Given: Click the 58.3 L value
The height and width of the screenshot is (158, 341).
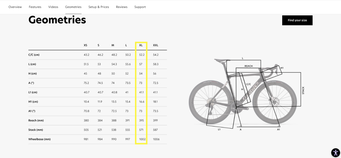Looking at the screenshot, I should pos(156,64).
